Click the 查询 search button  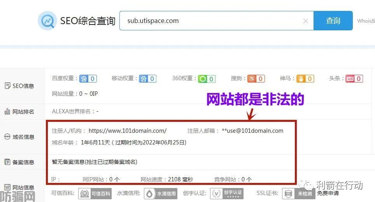(x=333, y=21)
